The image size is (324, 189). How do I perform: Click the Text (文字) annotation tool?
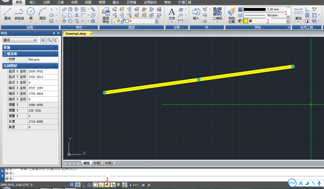172,15
